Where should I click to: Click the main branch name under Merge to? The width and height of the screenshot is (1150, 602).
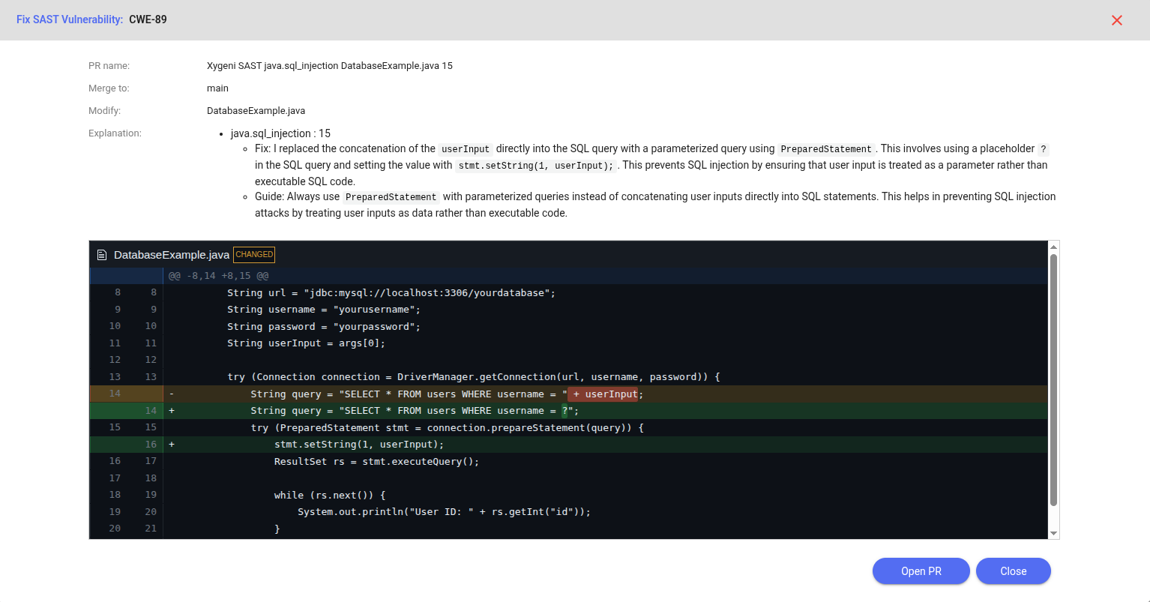pyautogui.click(x=217, y=88)
